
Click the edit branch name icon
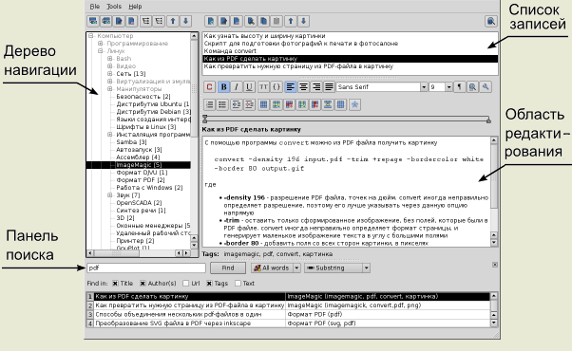pyautogui.click(x=119, y=21)
